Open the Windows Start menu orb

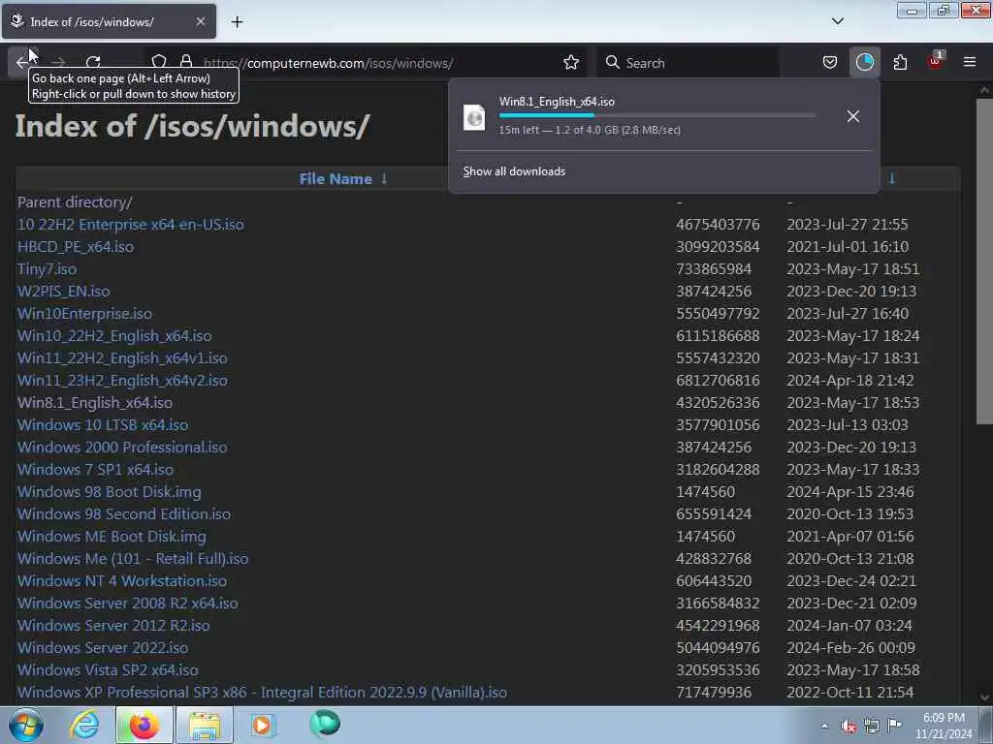coord(25,725)
